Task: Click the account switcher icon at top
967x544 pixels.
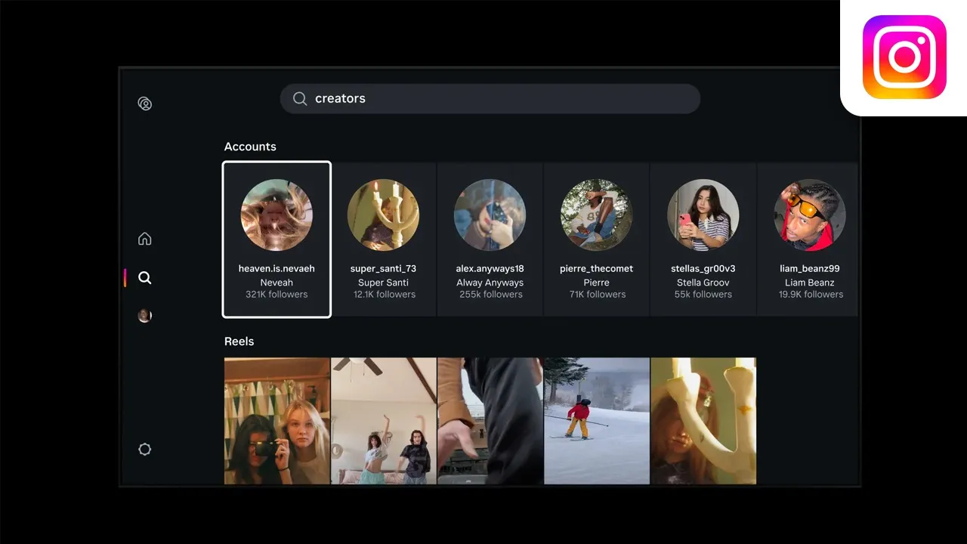Action: (x=145, y=104)
